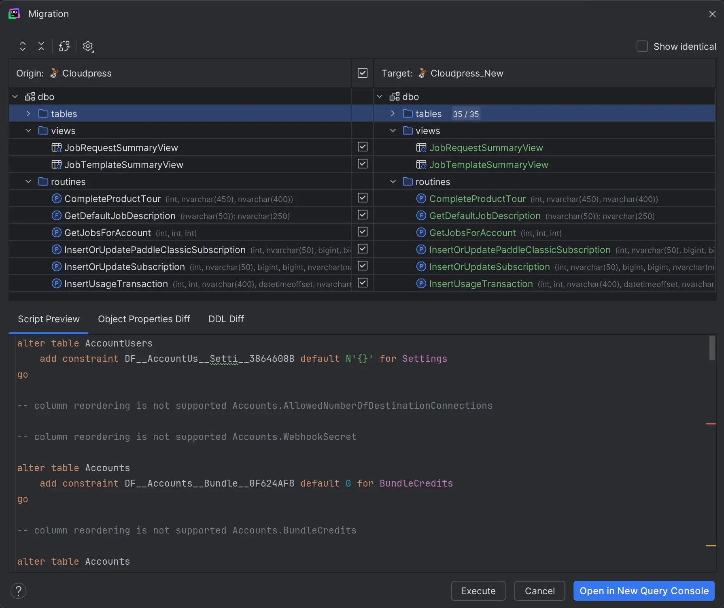
Task: Enable the Show identical checkbox
Action: click(x=642, y=46)
